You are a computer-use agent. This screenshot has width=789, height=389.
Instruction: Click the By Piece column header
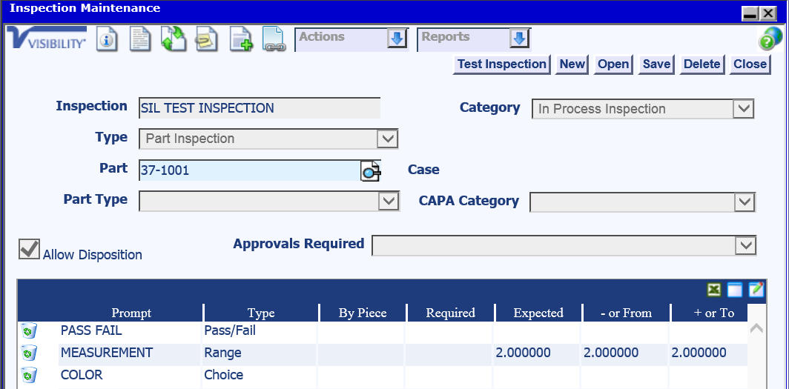(363, 313)
